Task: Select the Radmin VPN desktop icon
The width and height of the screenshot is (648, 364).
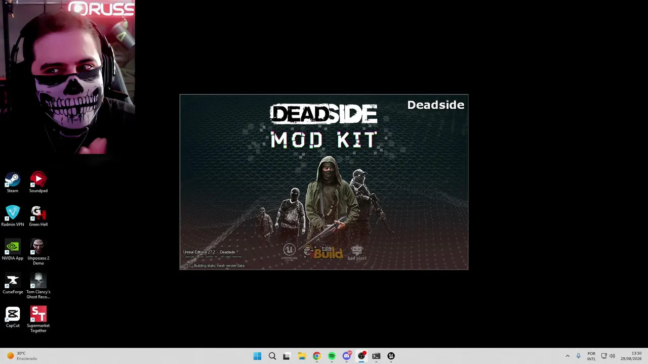Action: (13, 216)
